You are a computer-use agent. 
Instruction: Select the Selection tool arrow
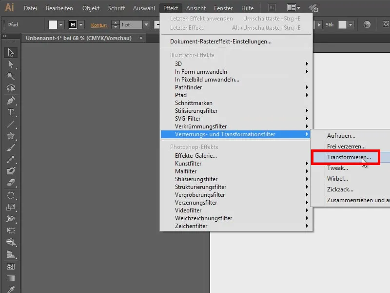coord(10,53)
